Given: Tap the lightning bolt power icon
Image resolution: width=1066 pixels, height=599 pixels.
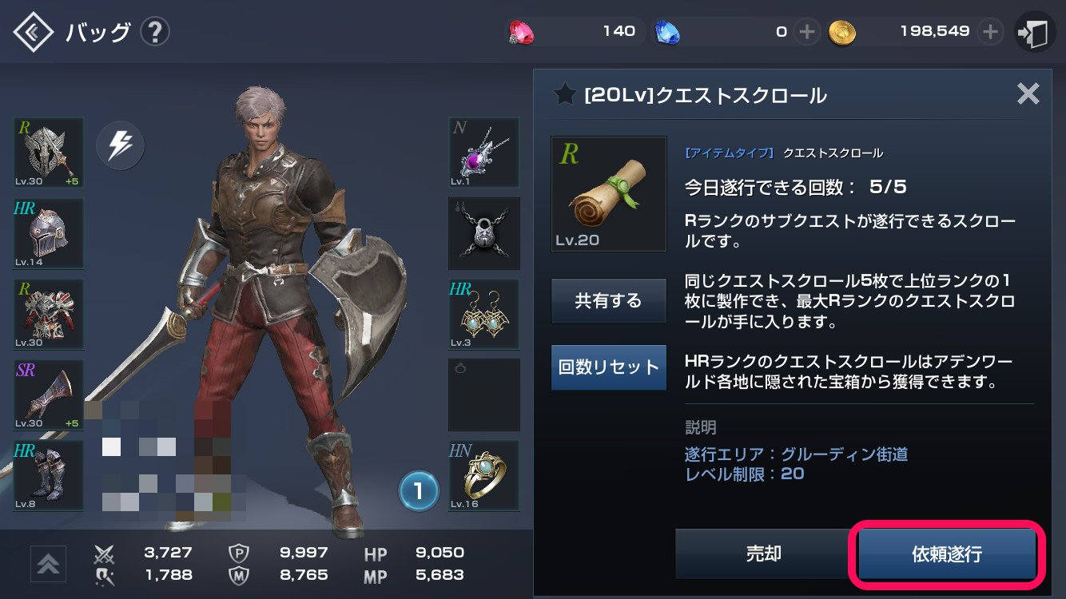Looking at the screenshot, I should coord(120,145).
